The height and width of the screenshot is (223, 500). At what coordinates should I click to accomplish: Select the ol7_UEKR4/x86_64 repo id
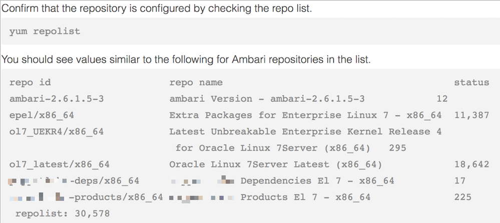[x=57, y=132]
